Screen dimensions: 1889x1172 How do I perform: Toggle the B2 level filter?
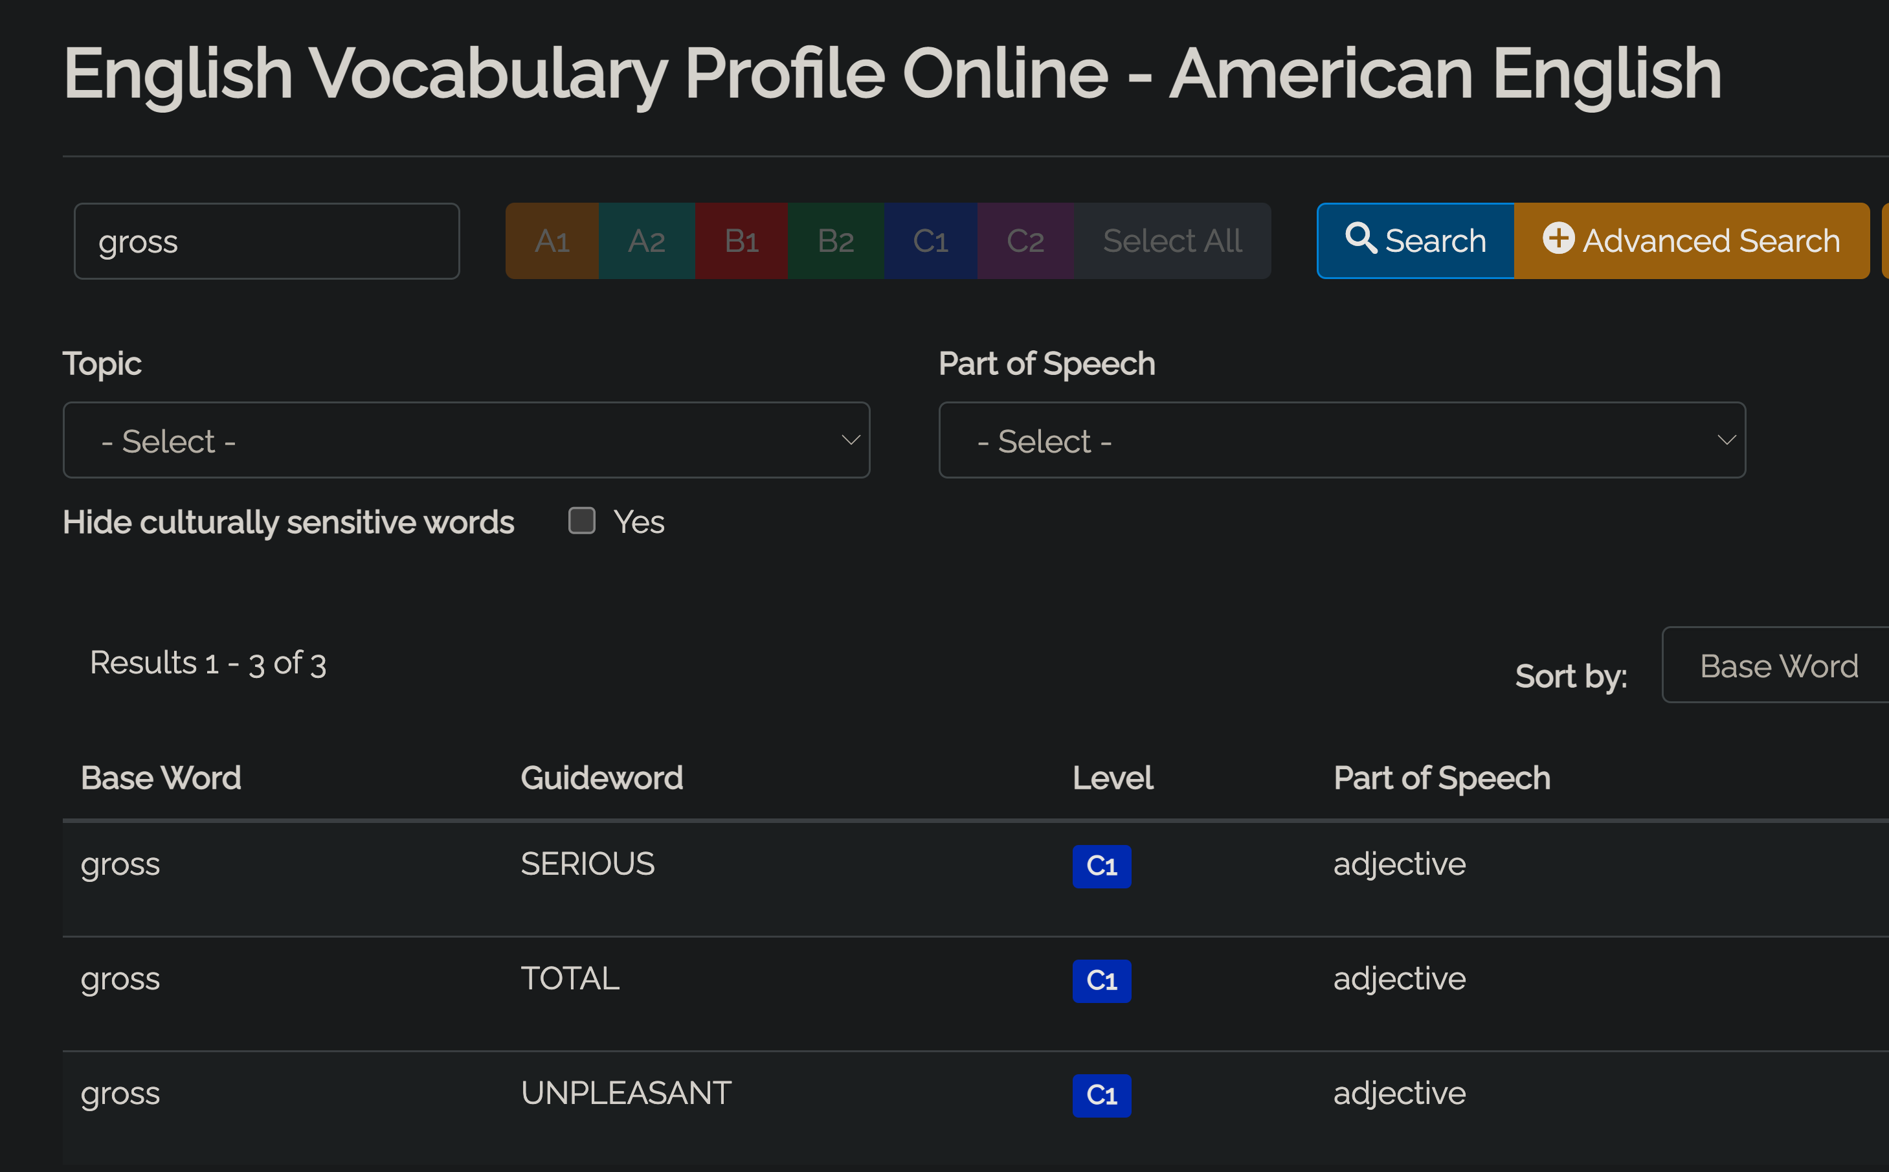click(836, 241)
